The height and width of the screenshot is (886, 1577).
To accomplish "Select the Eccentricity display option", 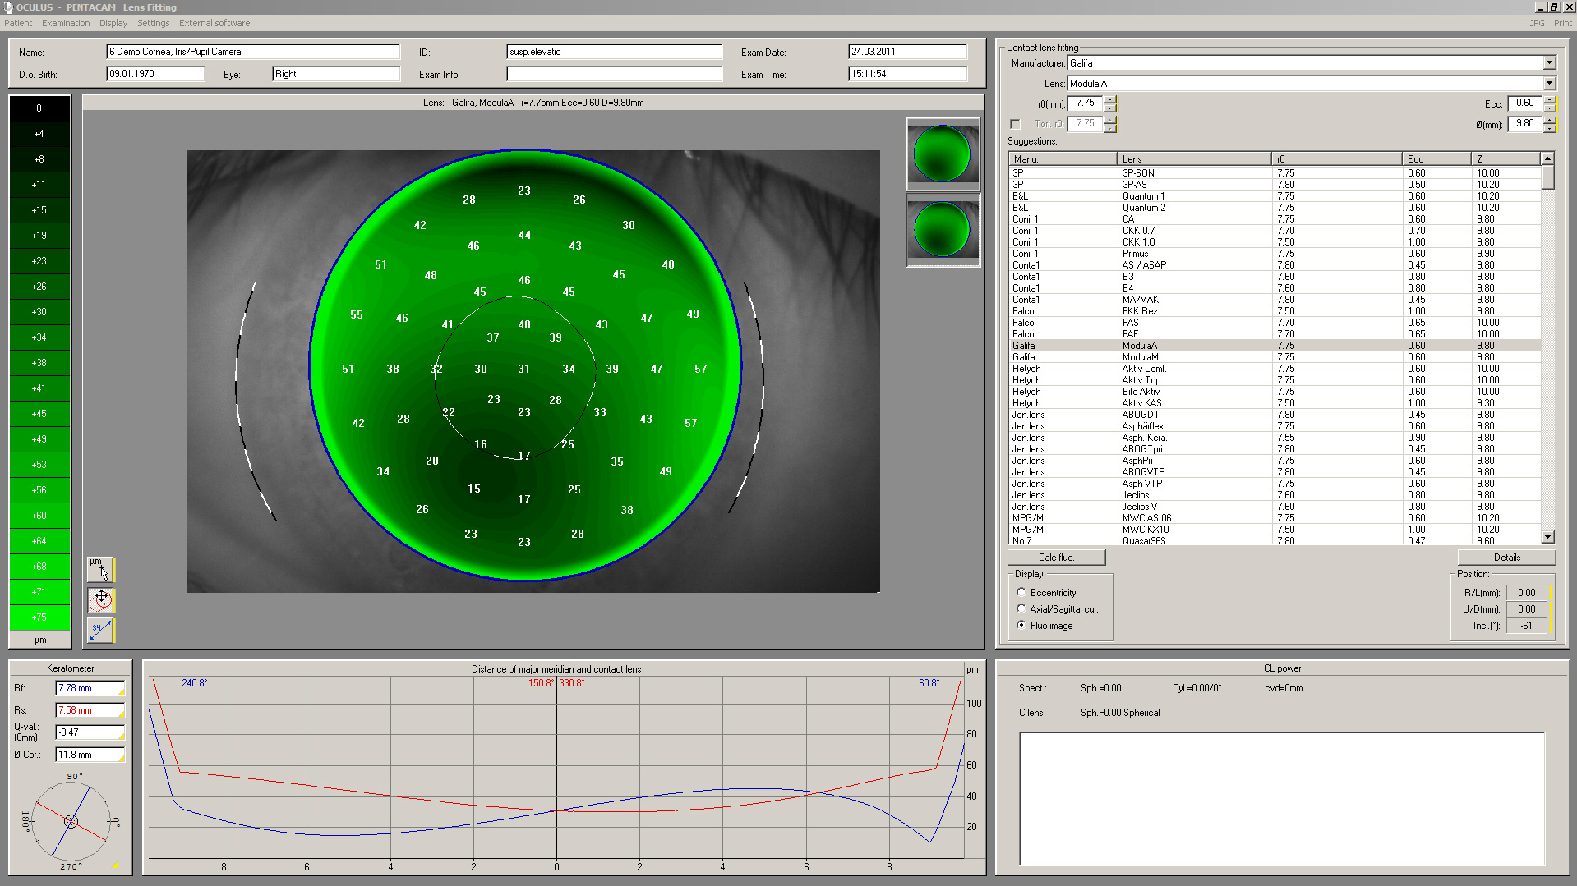I will click(1021, 592).
